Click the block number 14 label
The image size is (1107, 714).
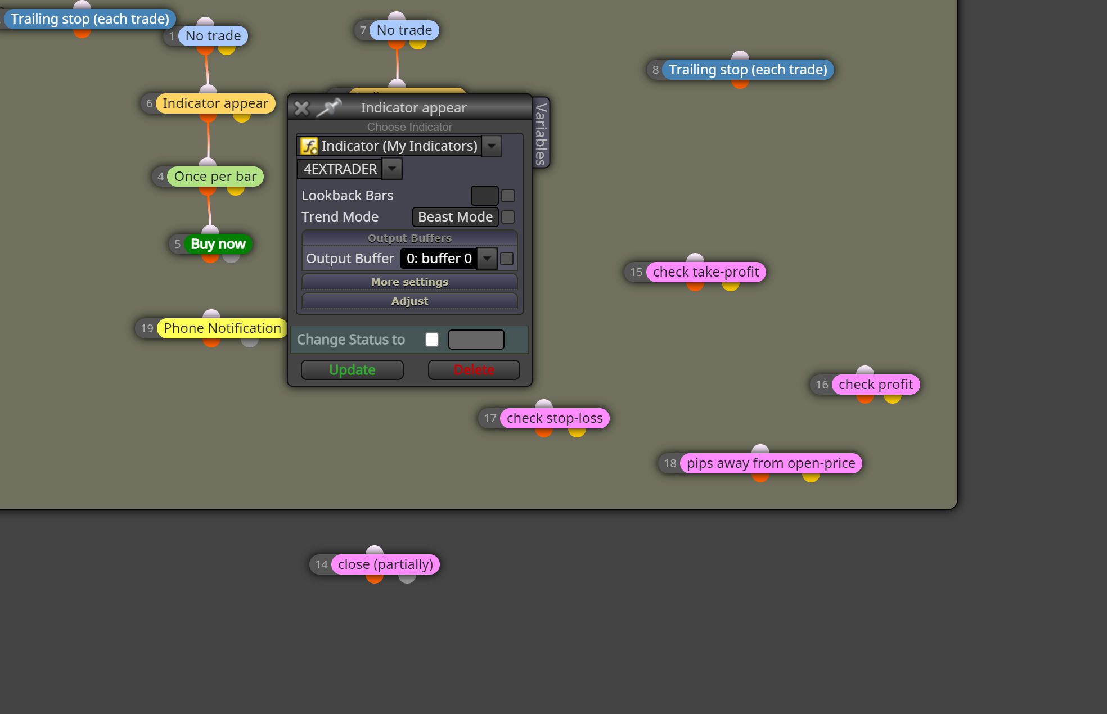[x=321, y=564]
